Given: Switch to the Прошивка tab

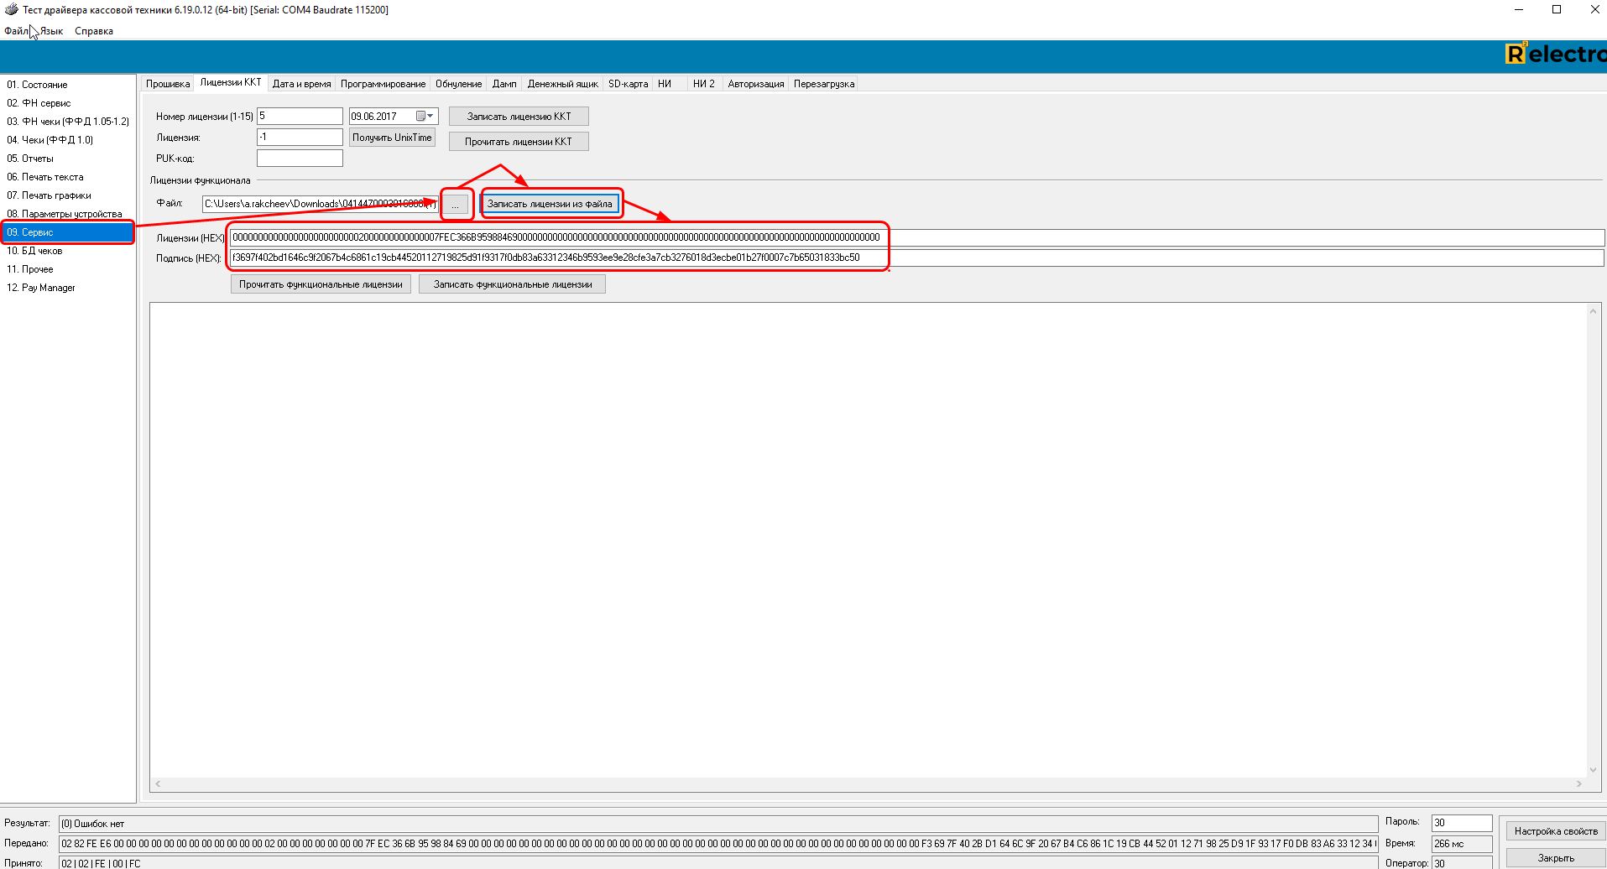Looking at the screenshot, I should click(x=167, y=84).
